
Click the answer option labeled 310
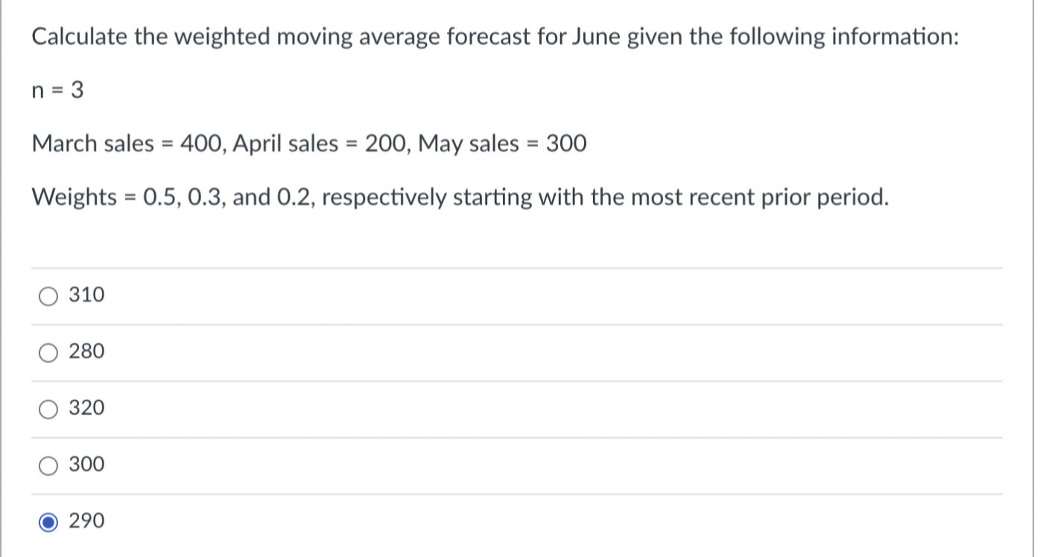87,296
